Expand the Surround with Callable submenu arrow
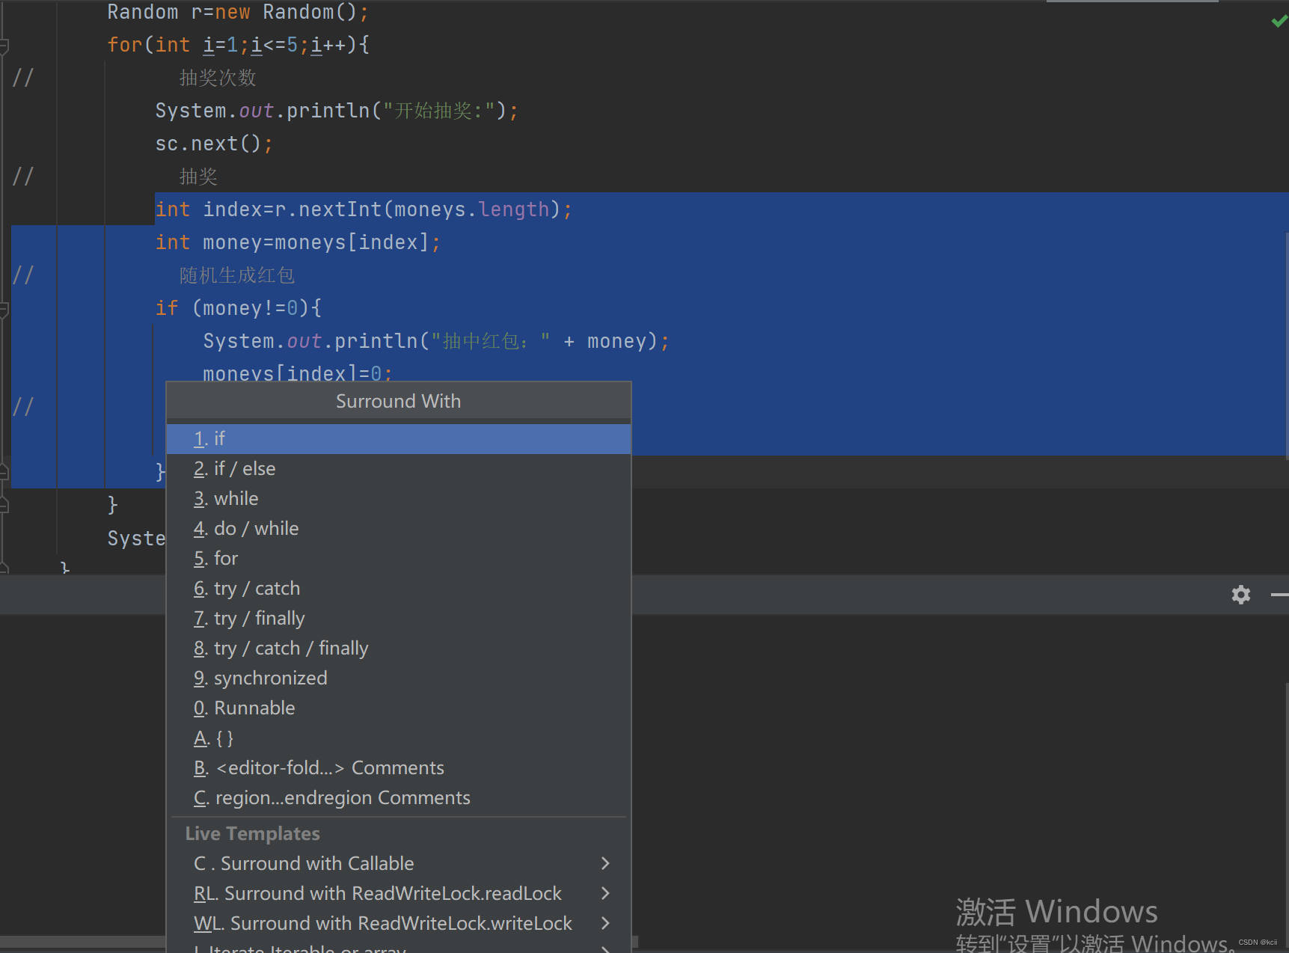This screenshot has height=953, width=1289. click(605, 863)
